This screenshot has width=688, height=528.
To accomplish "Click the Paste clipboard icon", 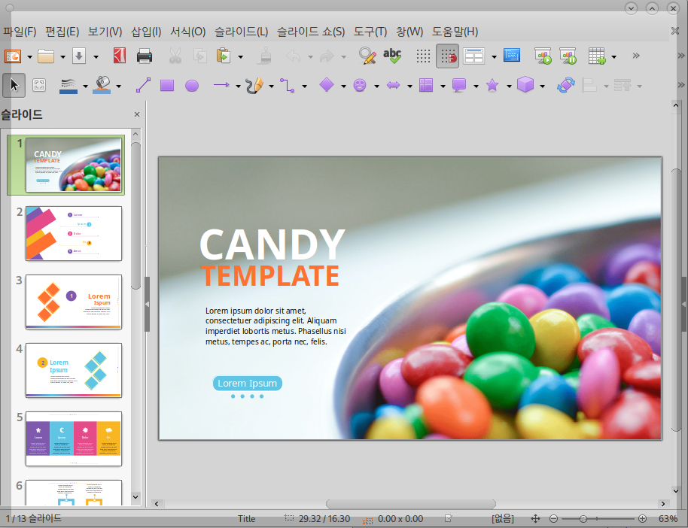I will pyautogui.click(x=224, y=56).
